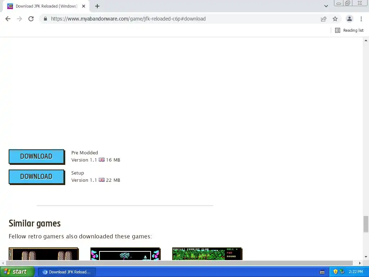Click the horizontal scrollbar thumb
369x277 pixels.
pos(179,263)
